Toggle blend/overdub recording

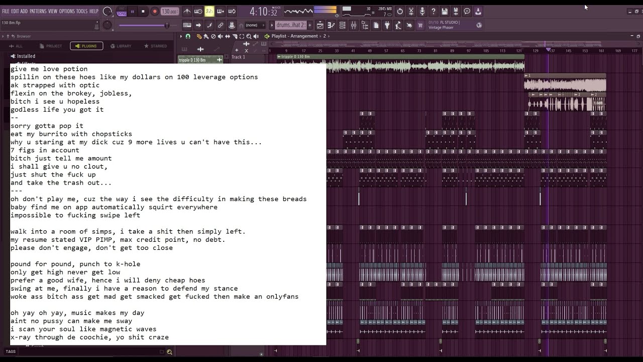pos(221,11)
